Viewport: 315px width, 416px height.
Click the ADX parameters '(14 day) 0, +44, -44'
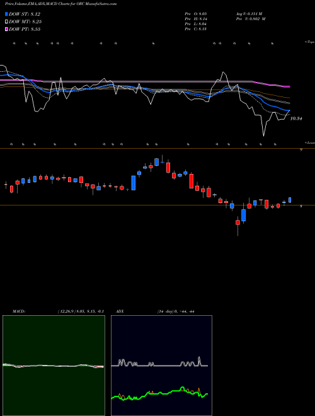[x=176, y=311]
